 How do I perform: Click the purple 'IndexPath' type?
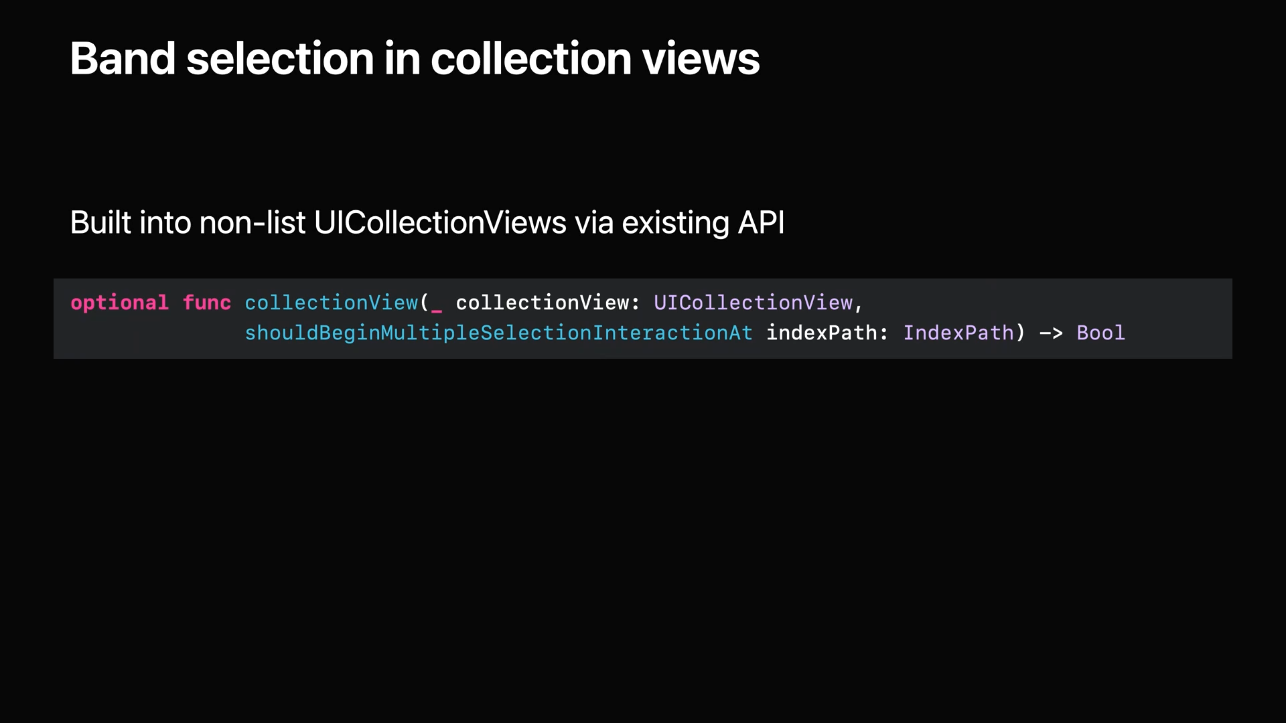pyautogui.click(x=958, y=333)
